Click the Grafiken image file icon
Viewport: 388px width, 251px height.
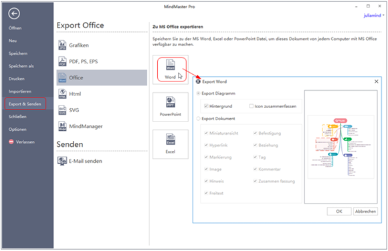click(x=62, y=45)
